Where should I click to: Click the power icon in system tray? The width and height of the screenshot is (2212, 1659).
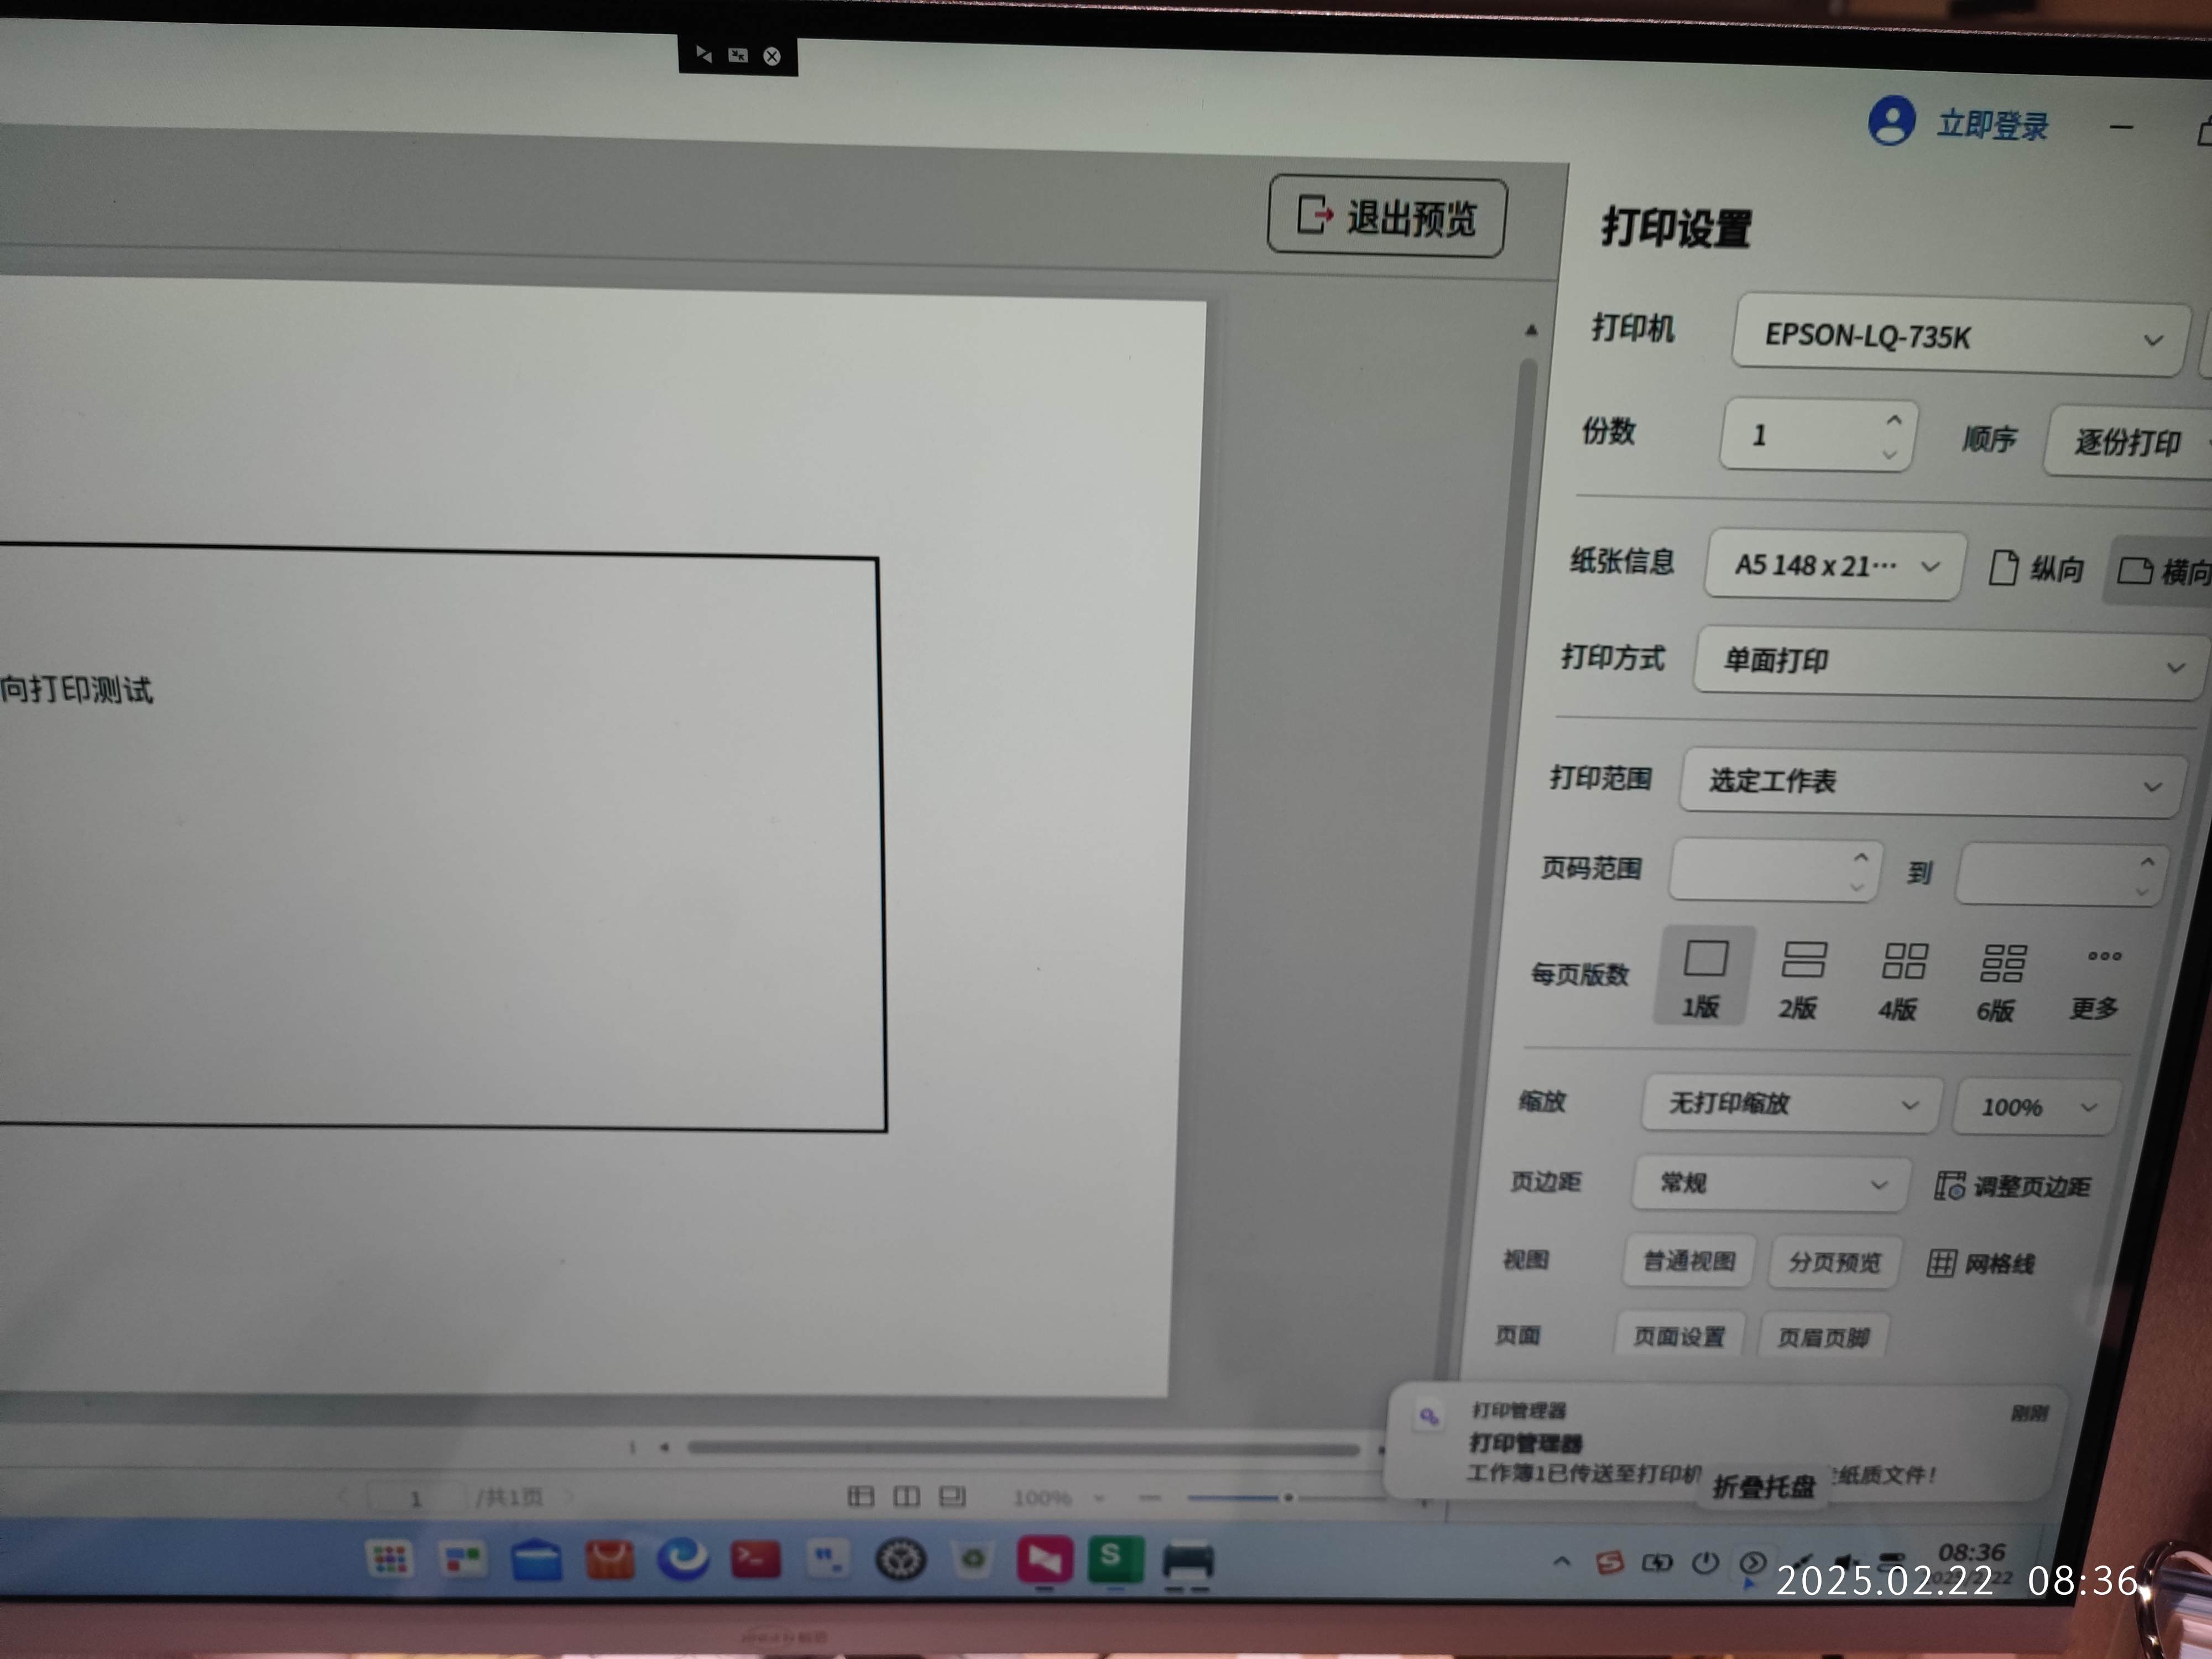(1705, 1562)
